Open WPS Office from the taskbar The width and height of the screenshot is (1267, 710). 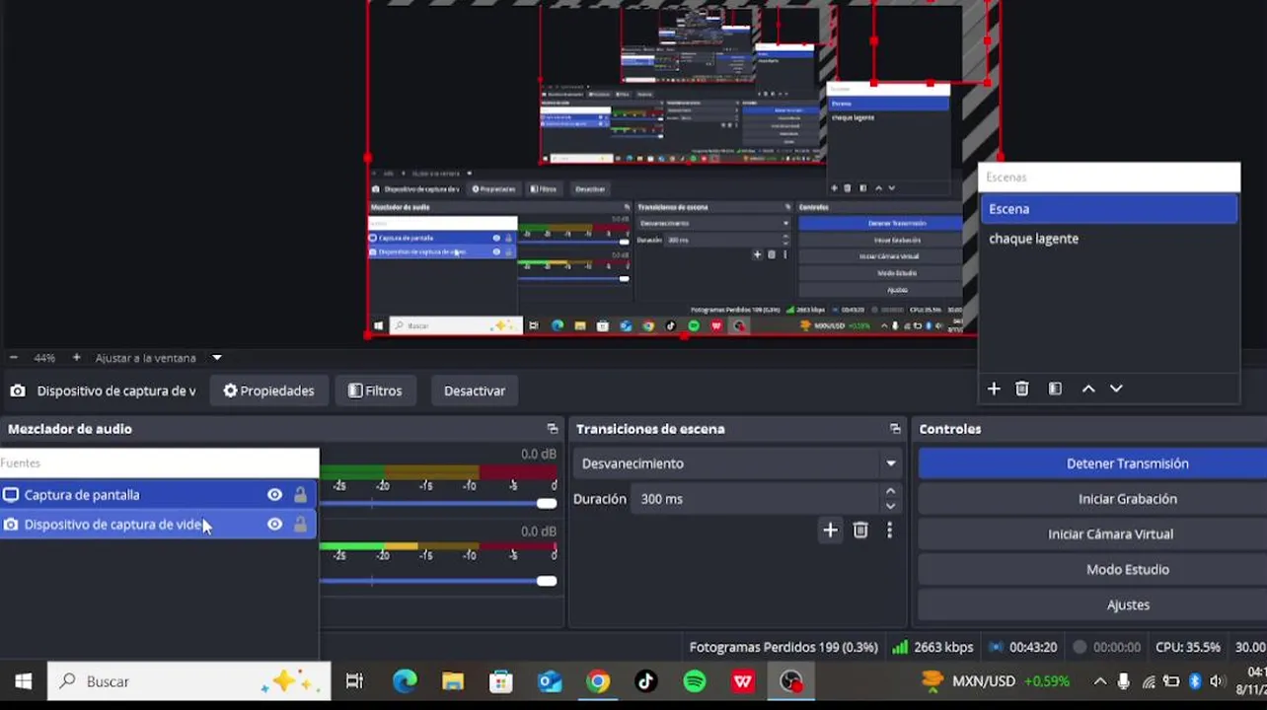tap(743, 681)
